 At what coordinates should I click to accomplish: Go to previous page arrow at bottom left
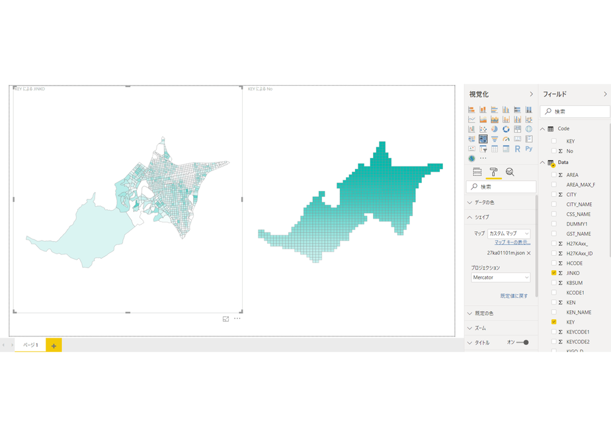[x=3, y=345]
